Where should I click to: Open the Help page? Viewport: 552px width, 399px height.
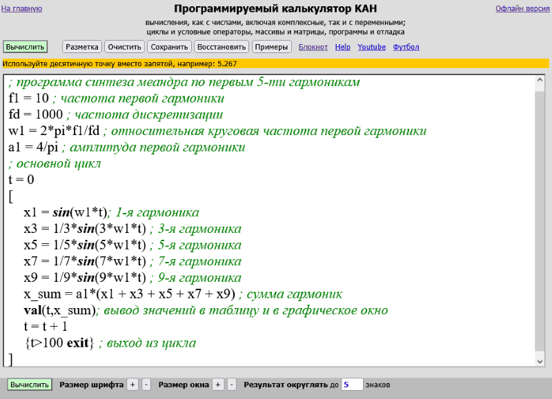click(343, 47)
